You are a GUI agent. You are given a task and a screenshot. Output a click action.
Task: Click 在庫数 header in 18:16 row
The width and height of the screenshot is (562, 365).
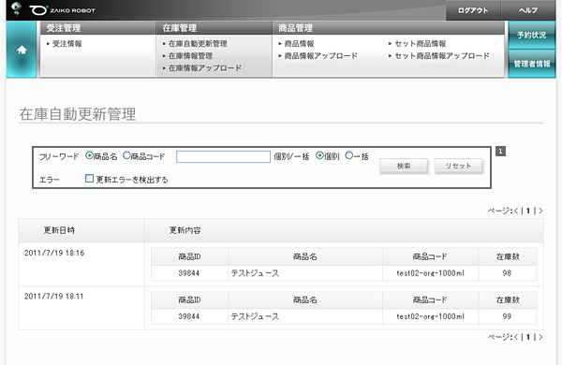pos(508,256)
